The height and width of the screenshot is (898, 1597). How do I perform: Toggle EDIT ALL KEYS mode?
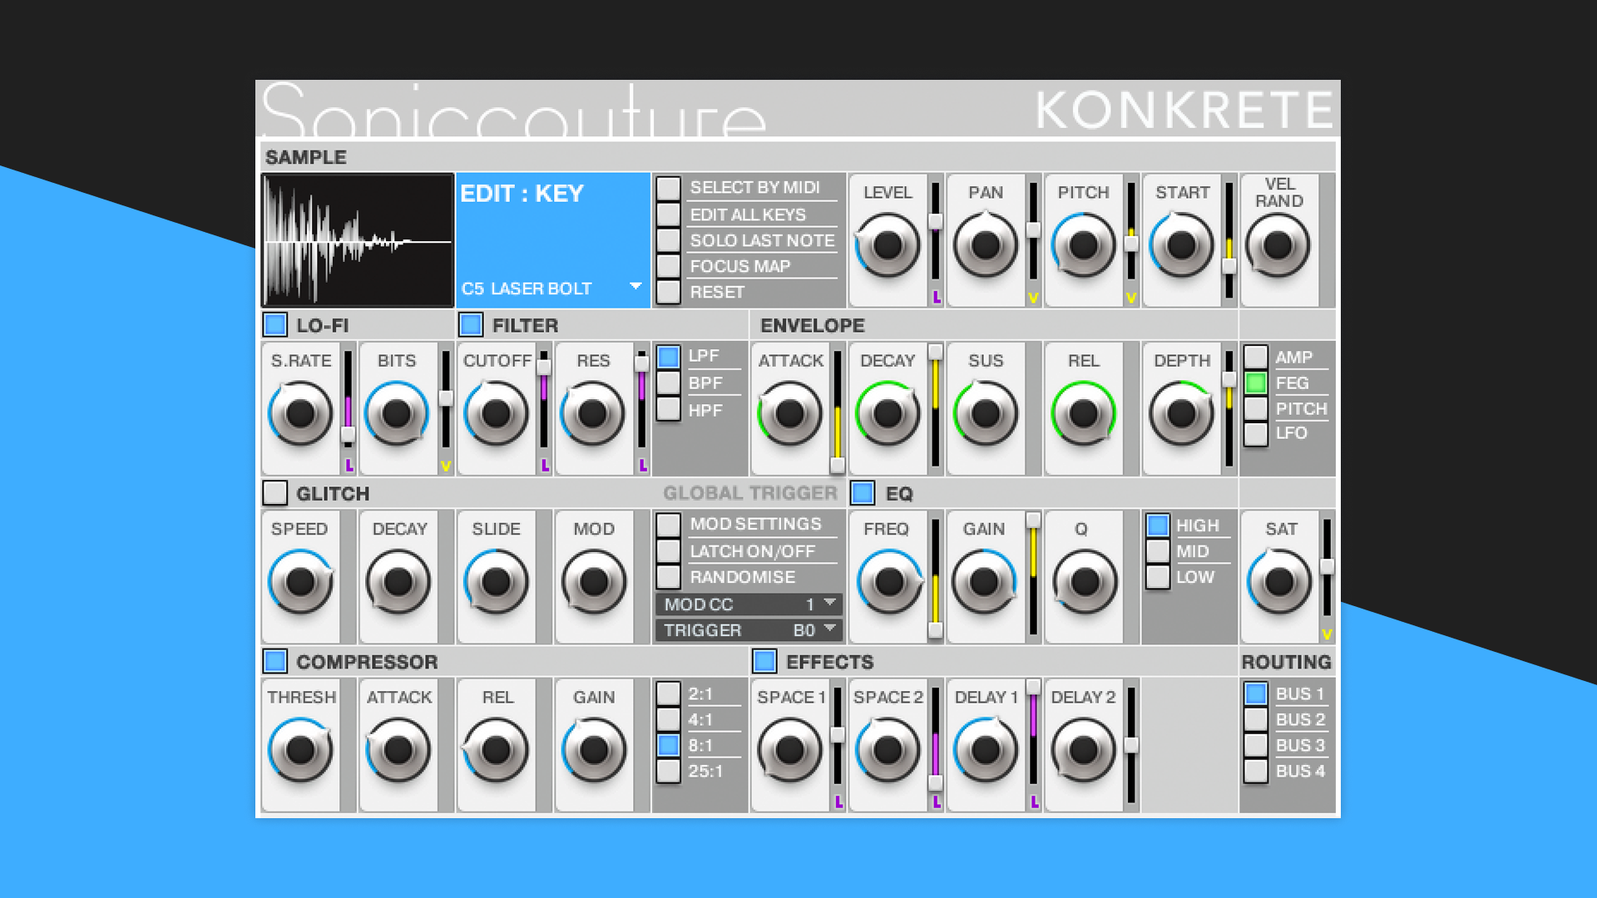coord(667,214)
